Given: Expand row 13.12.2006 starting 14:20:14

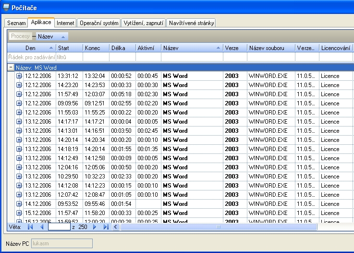Looking at the screenshot, I should (19, 139).
